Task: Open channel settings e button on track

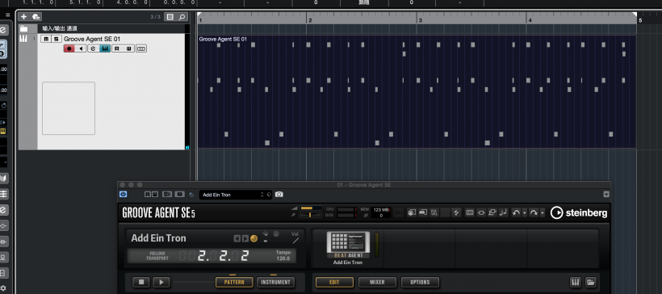Action: point(94,48)
